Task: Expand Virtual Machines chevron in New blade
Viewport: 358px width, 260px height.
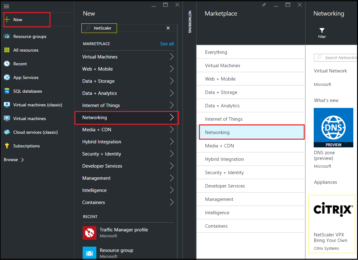Action: click(172, 57)
